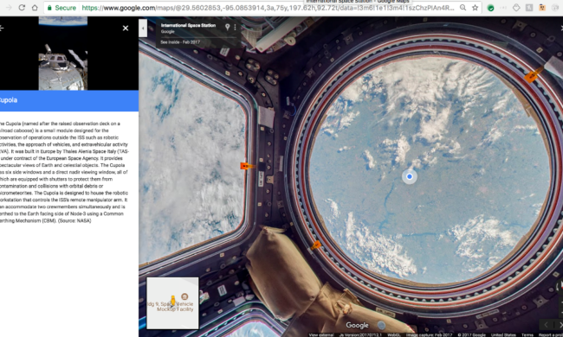This screenshot has width=563, height=337.
Task: Click the green Secure lock indicator
Action: tap(61, 8)
